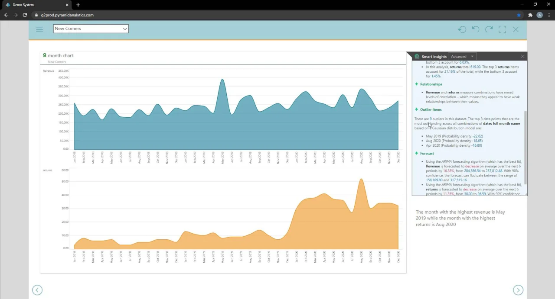Expand the Advanced mode dropdown in Smart Insights
This screenshot has width=555, height=299.
[462, 56]
